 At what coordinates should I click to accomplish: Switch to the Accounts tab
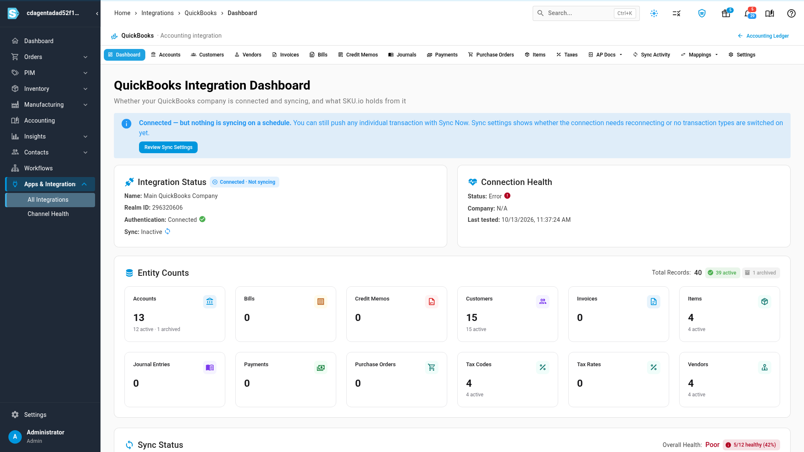pos(166,55)
